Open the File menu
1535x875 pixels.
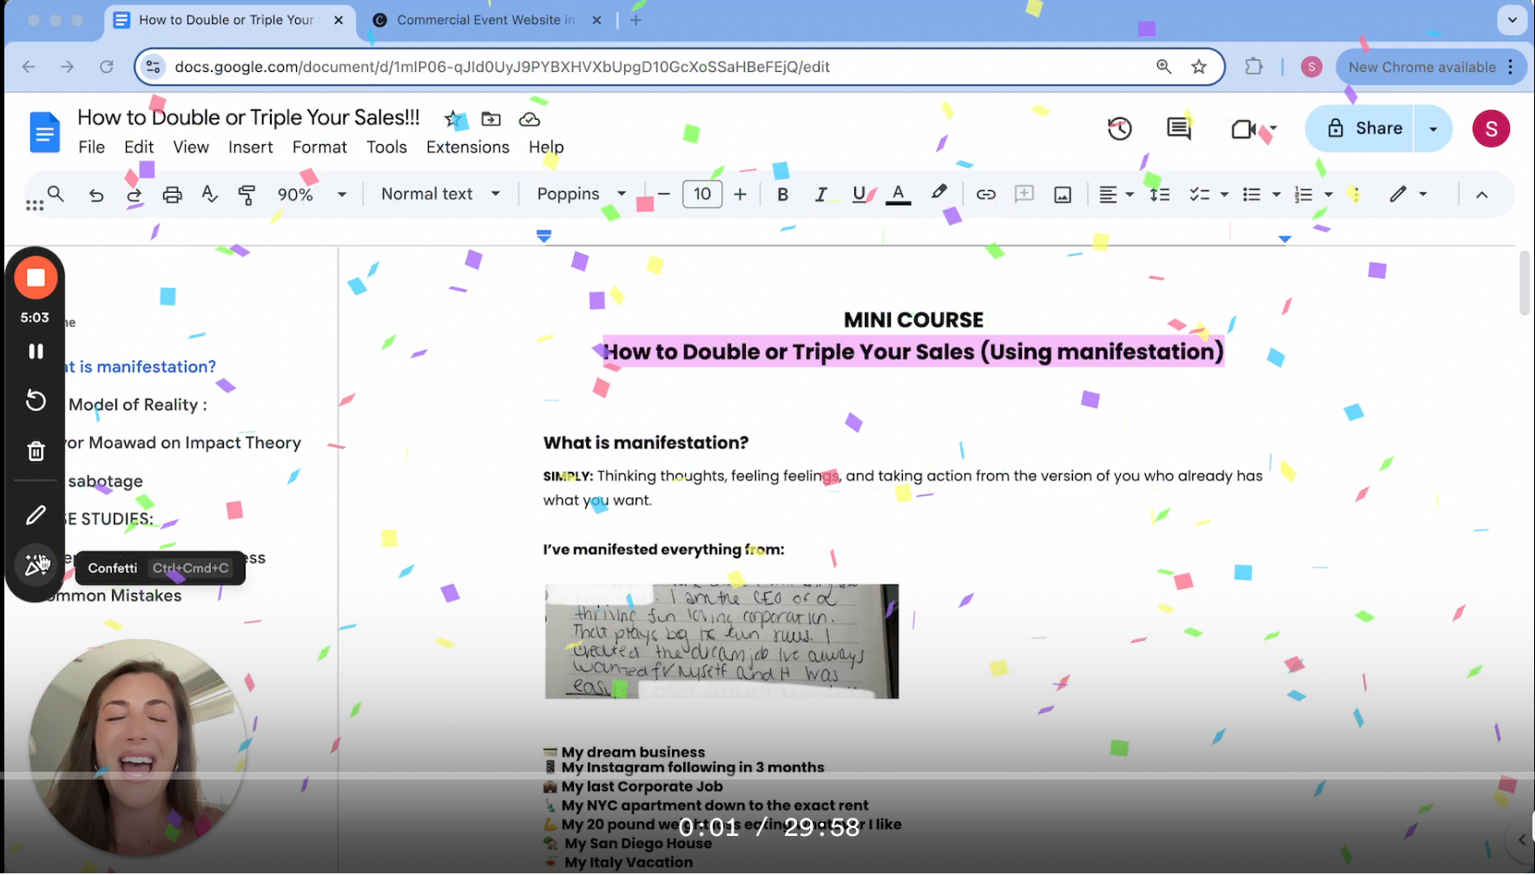coord(91,148)
